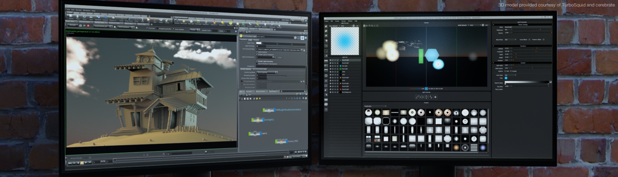618x177 pixels.
Task: Open the gear settings icon in the Environment Light parameters
Action: pyautogui.click(x=295, y=38)
